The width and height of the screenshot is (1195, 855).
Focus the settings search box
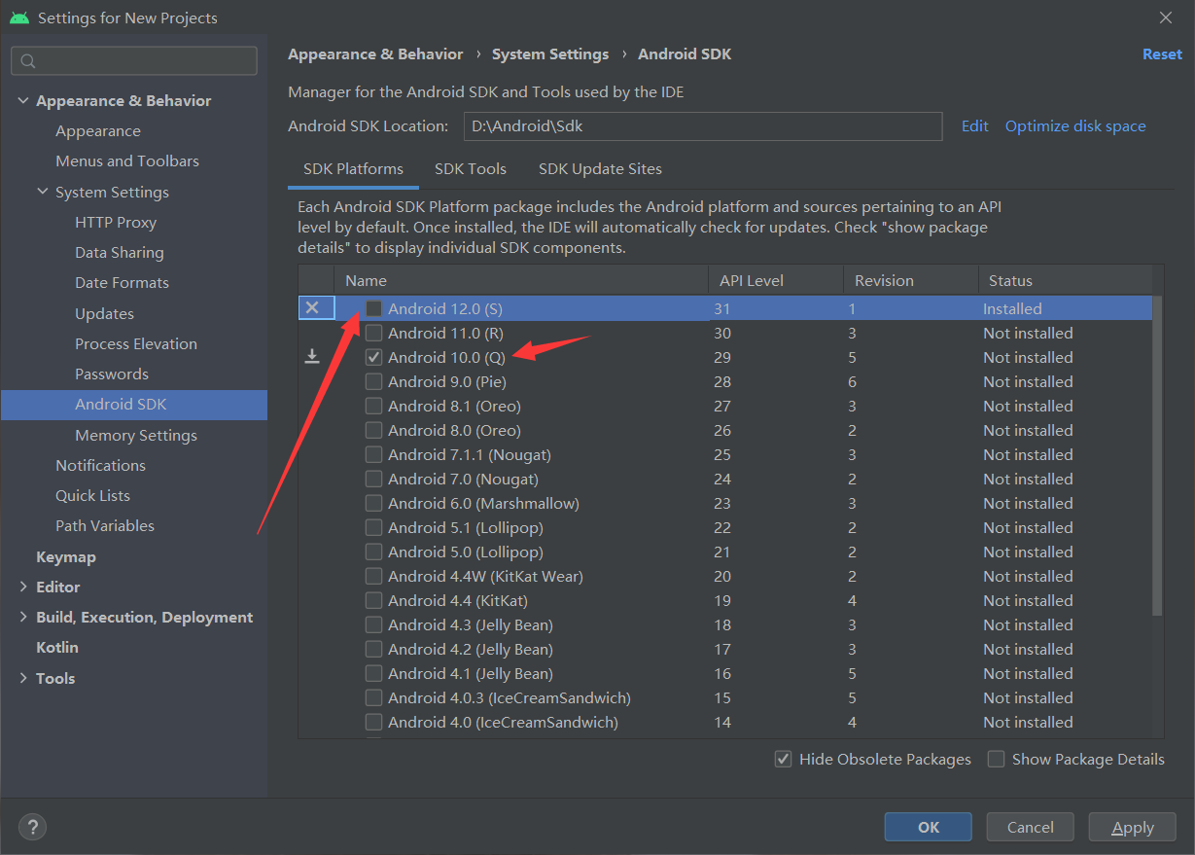pyautogui.click(x=134, y=61)
